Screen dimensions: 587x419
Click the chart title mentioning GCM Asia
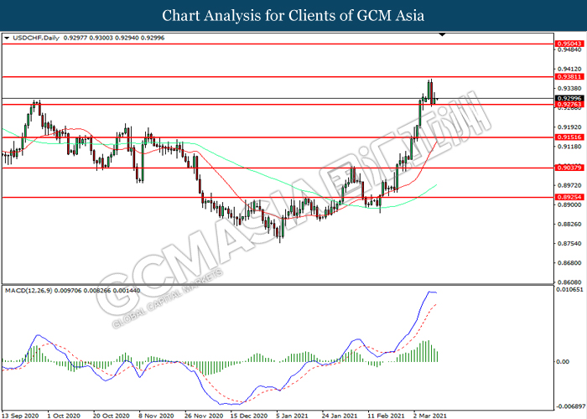pyautogui.click(x=293, y=15)
